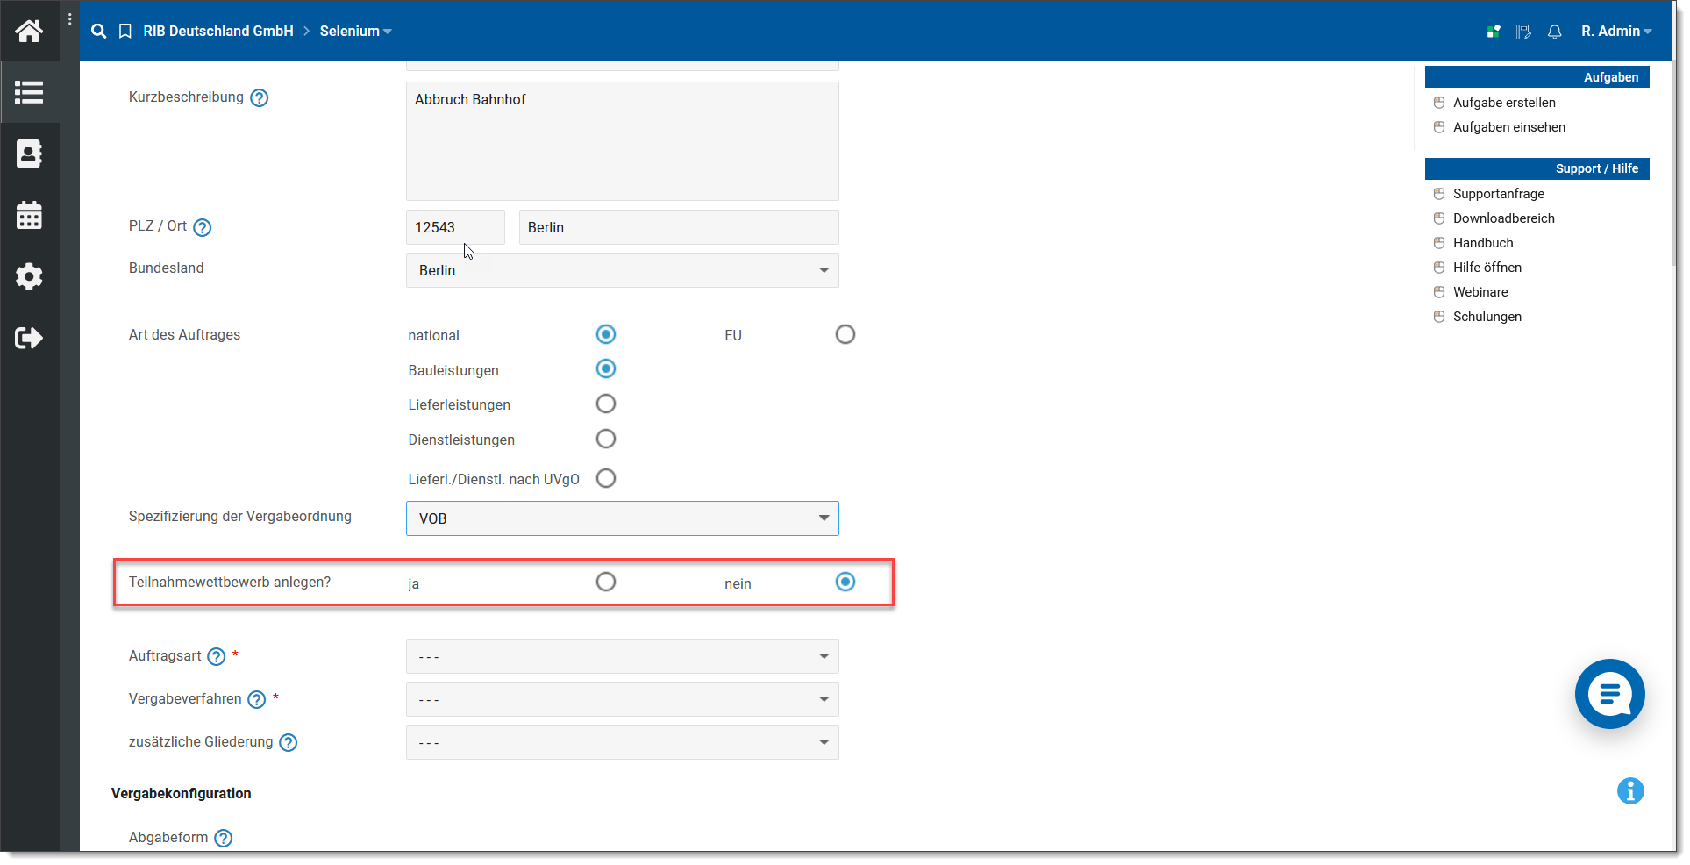Open the Selenium breadcrumb menu
This screenshot has height=865, width=1690.
tap(355, 32)
